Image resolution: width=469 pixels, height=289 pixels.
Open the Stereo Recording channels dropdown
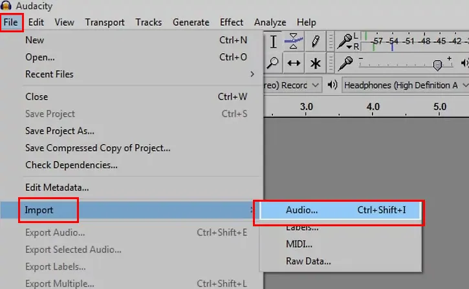[x=292, y=85]
